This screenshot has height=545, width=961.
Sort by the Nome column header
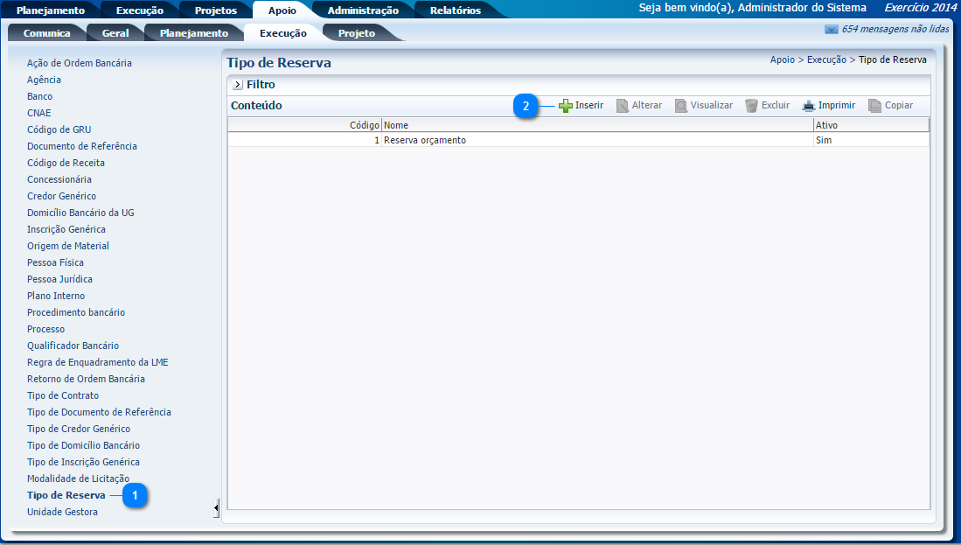596,125
